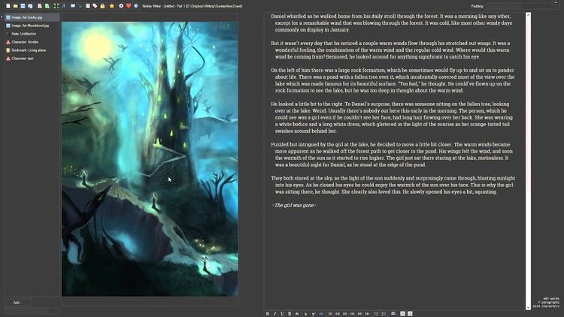Image resolution: width=564 pixels, height=317 pixels.
Task: Click the italic line 'The girl was gone'
Action: point(294,205)
